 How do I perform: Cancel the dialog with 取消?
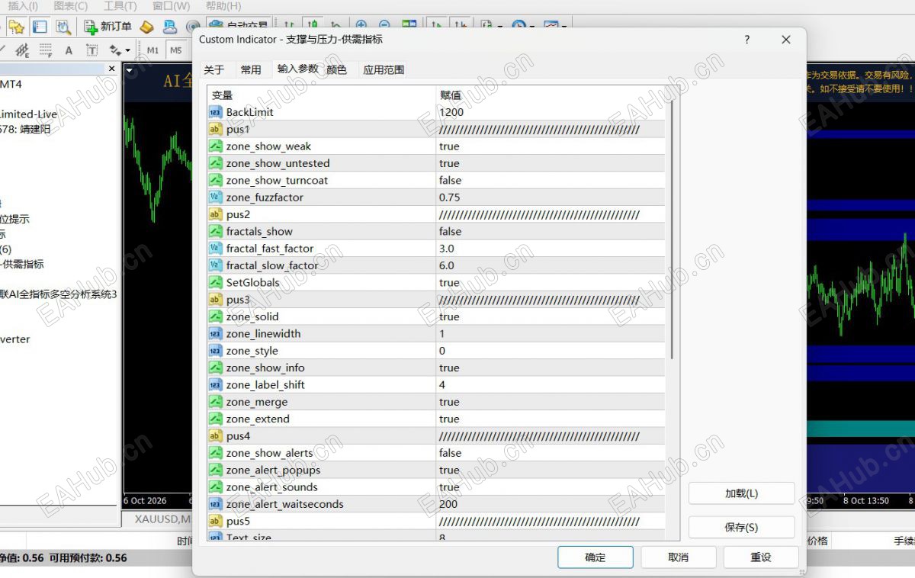click(x=678, y=557)
